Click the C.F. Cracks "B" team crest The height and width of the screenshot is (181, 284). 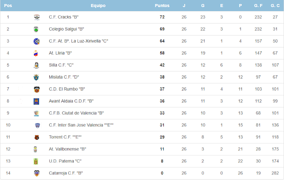coord(37,17)
